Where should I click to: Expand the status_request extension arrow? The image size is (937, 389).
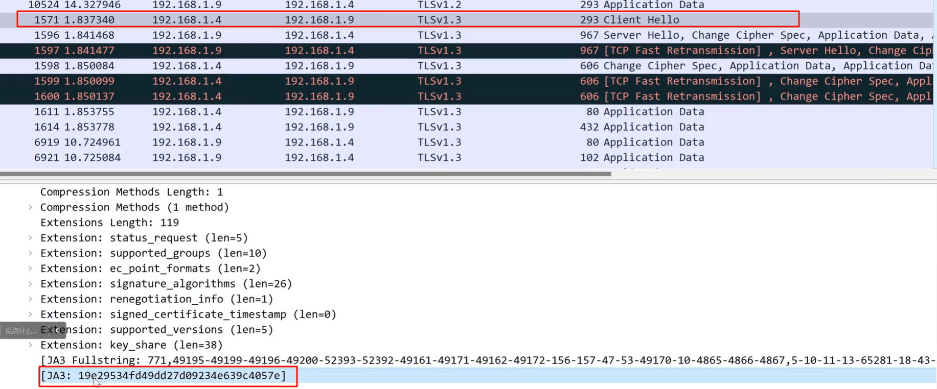[31, 238]
